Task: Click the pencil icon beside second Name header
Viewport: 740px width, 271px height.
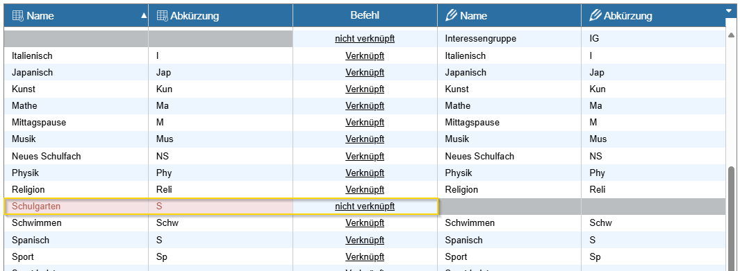Action: 451,15
